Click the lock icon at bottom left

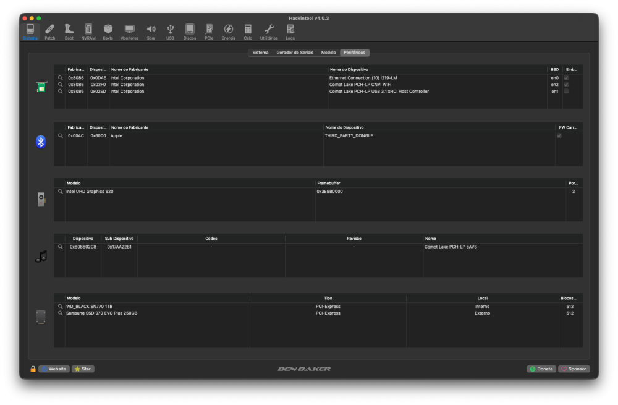(x=33, y=369)
